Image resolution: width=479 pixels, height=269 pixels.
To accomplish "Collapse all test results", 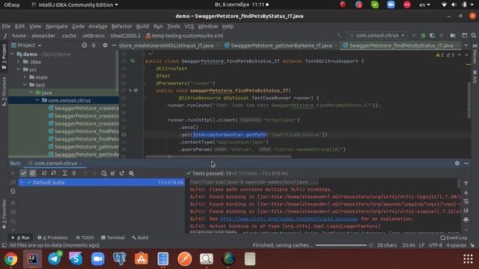I will [74, 173].
